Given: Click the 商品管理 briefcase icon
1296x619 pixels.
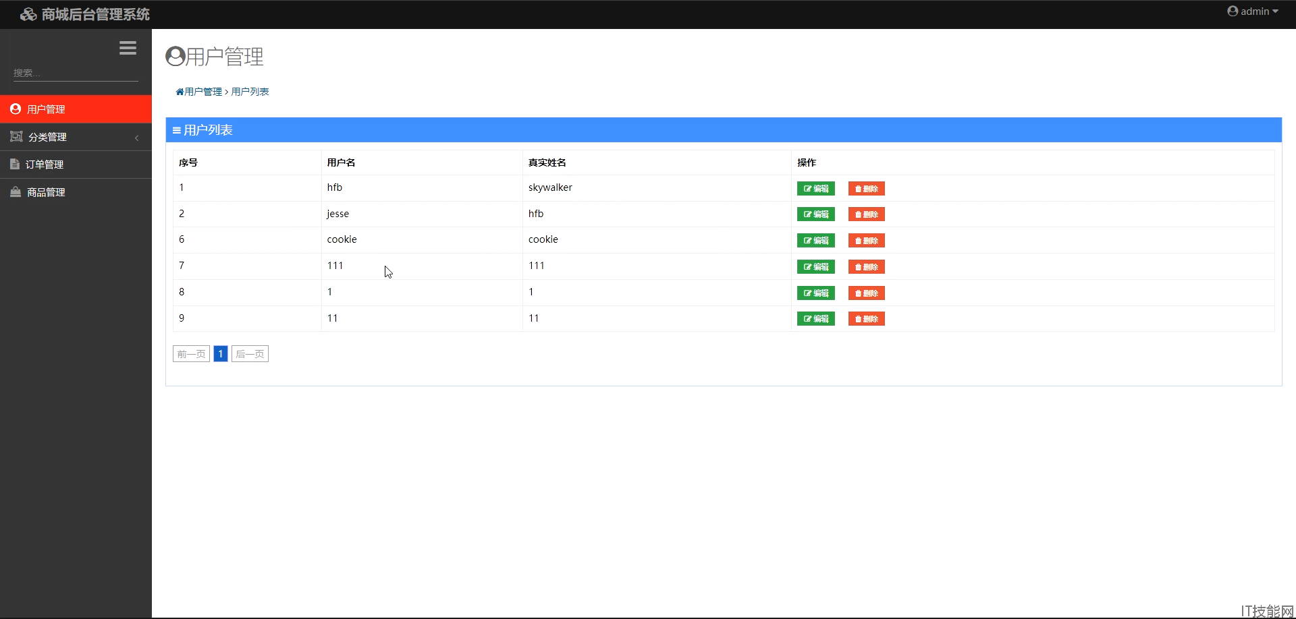Looking at the screenshot, I should (16, 191).
